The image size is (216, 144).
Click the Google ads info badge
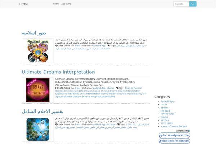click(183, 131)
